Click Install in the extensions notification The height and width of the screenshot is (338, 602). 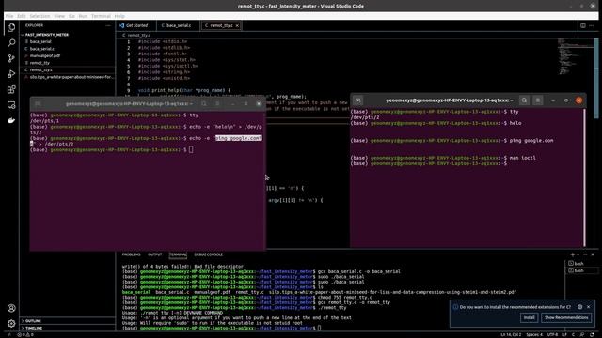pos(529,317)
